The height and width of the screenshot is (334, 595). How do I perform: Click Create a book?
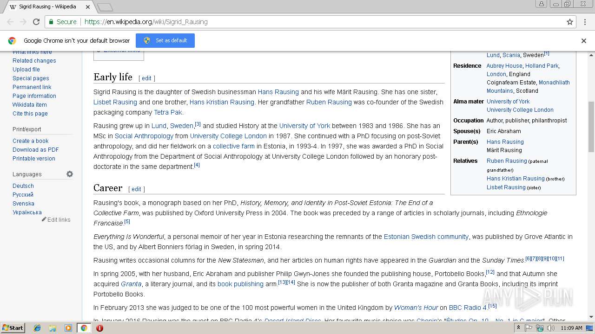coord(31,141)
